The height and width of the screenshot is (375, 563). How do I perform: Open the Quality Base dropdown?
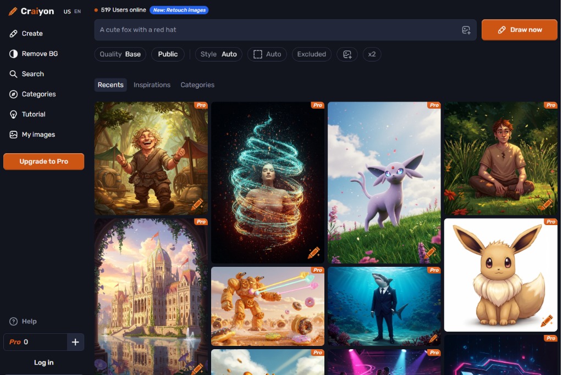pyautogui.click(x=120, y=54)
